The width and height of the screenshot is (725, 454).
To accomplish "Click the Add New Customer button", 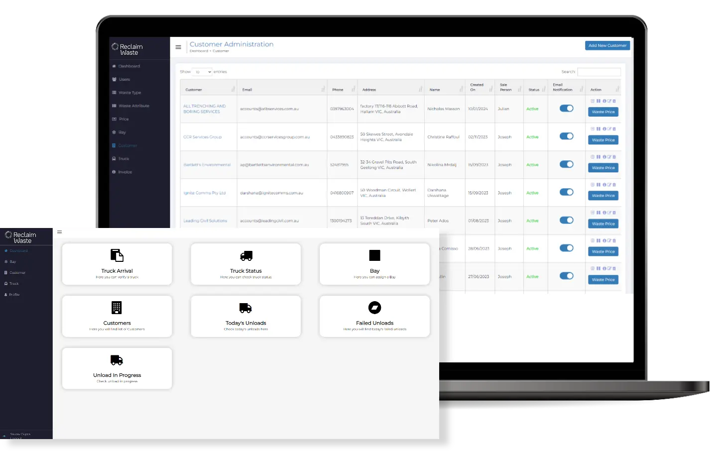I will [607, 45].
